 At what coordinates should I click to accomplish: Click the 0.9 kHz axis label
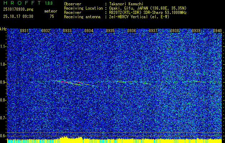(3, 82)
